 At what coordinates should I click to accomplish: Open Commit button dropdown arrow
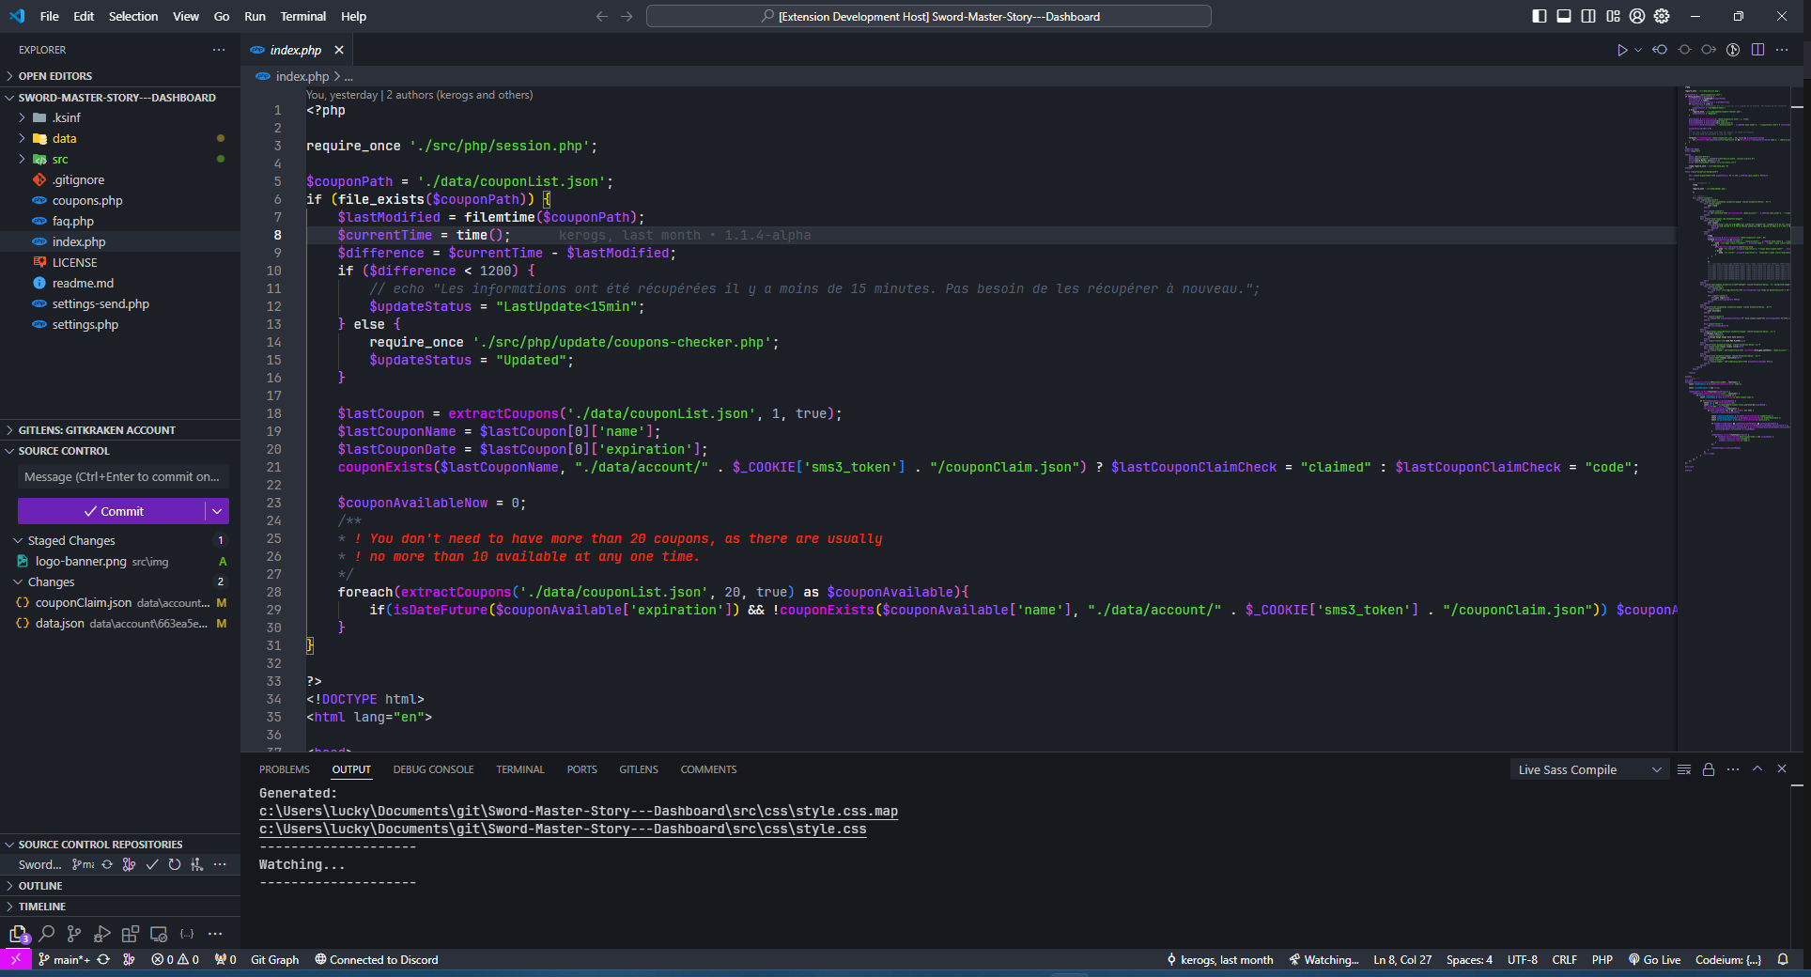[x=217, y=511]
